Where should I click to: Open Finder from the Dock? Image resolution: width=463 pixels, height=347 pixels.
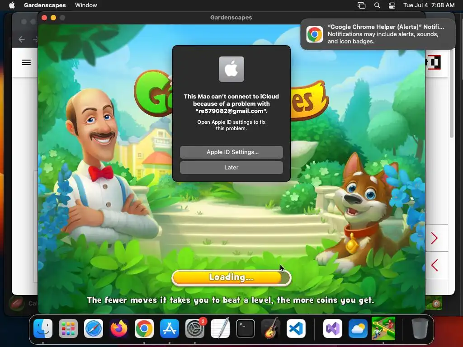[x=43, y=328]
